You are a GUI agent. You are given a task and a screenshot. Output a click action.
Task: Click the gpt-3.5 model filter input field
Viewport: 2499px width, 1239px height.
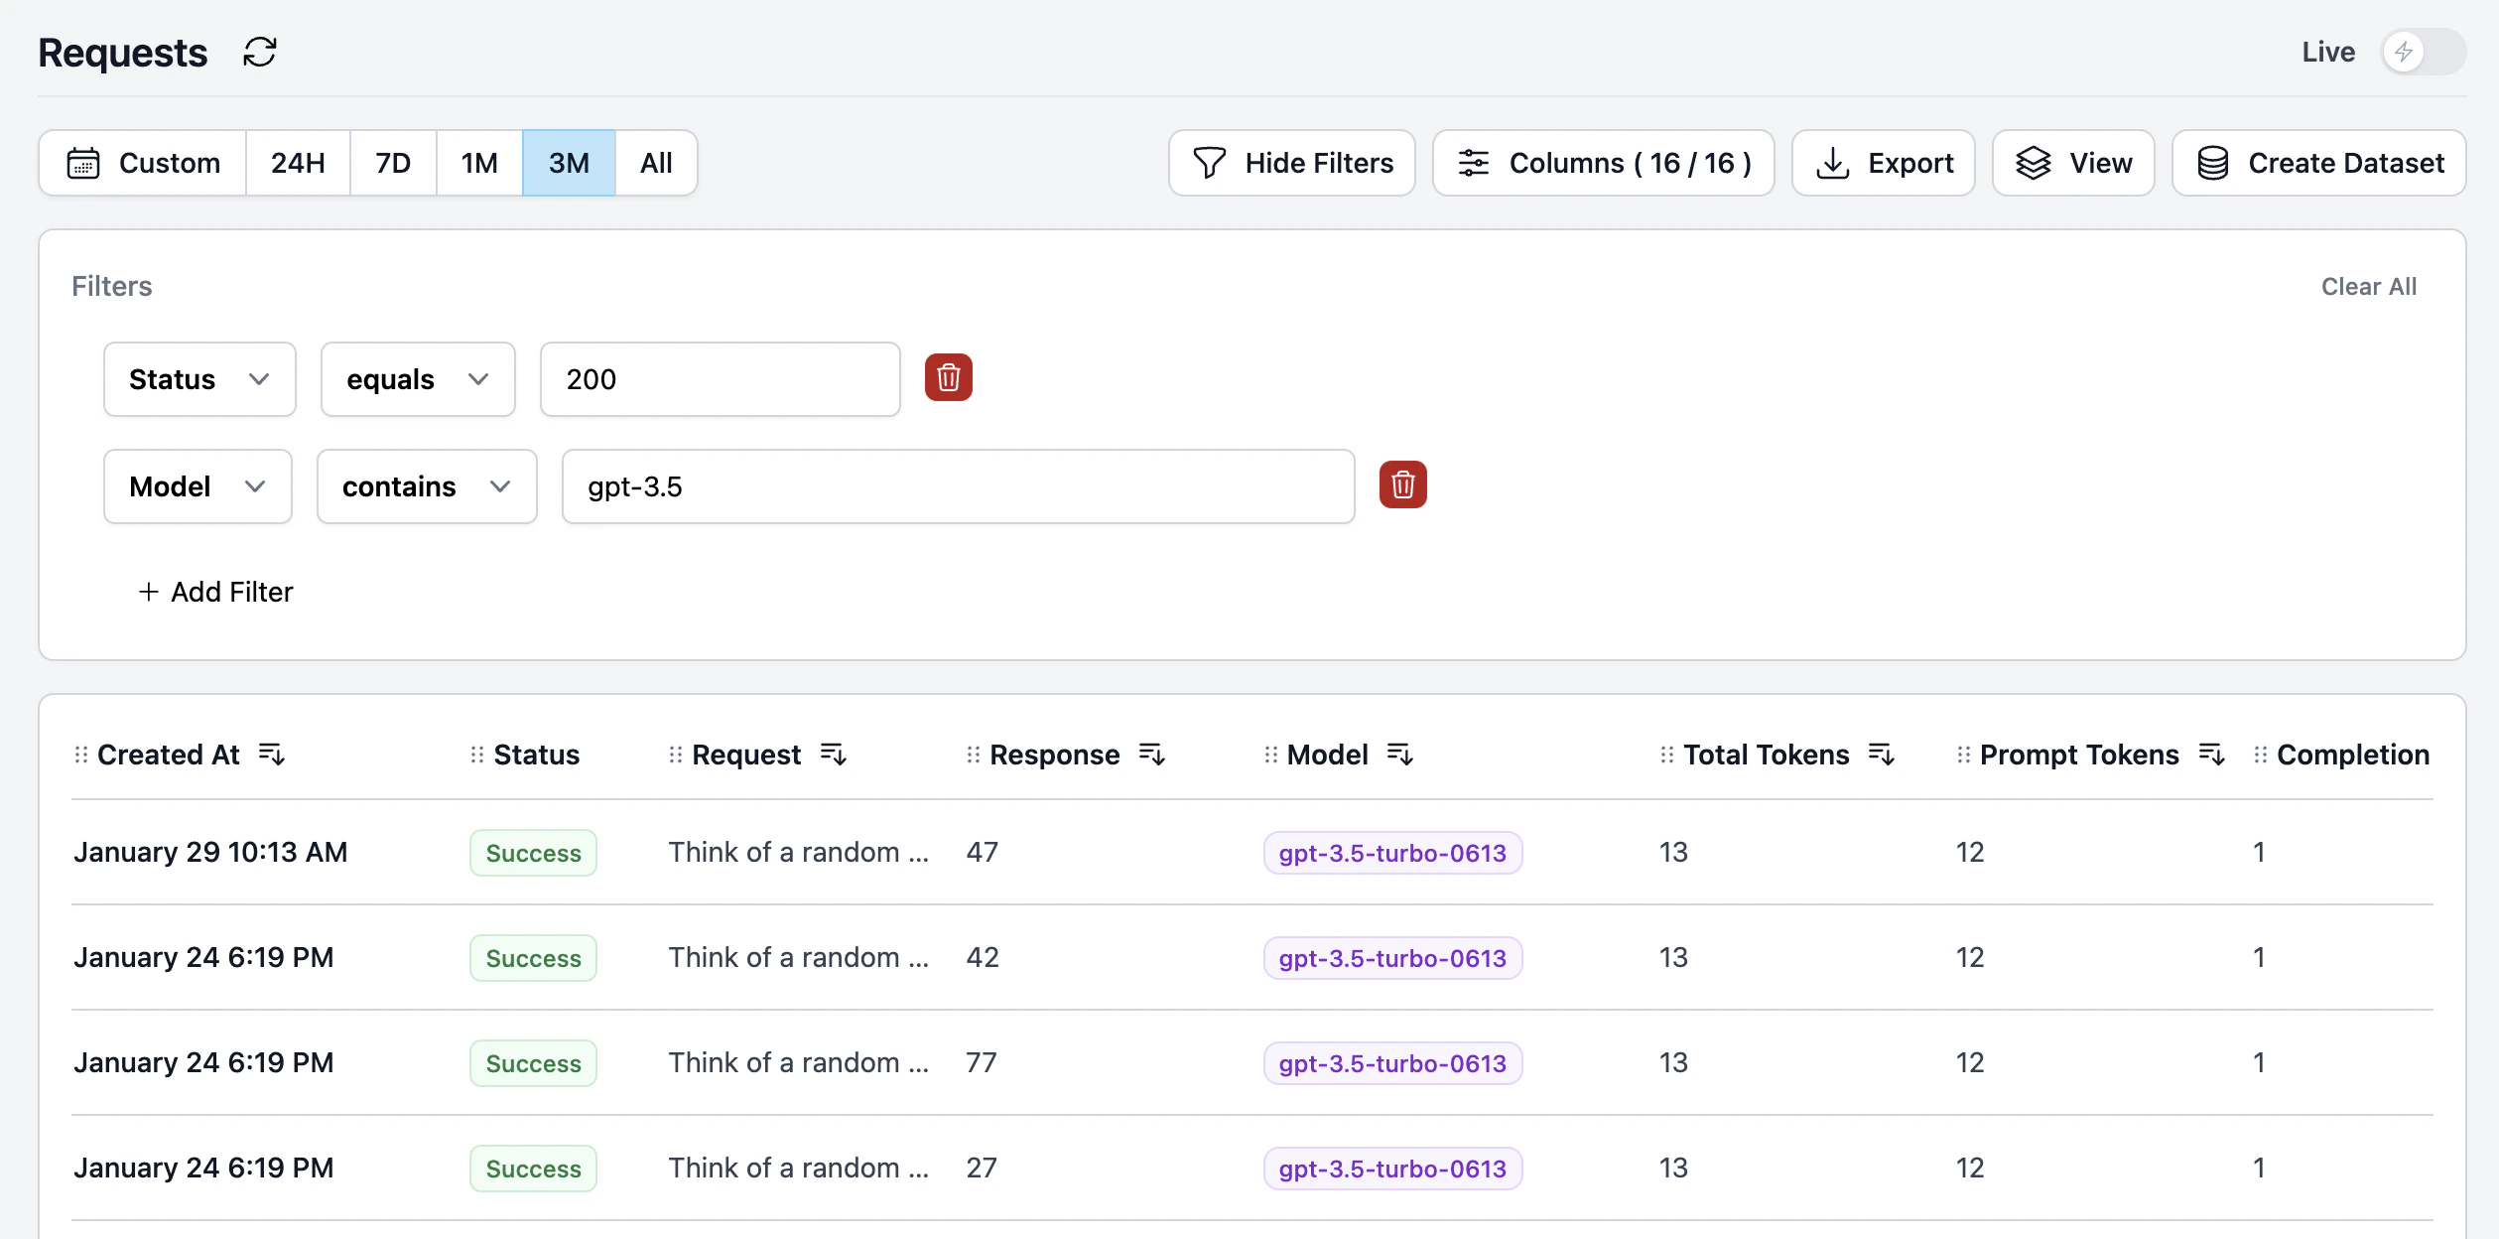tap(956, 485)
